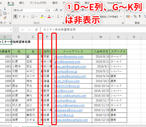Click the Comma Style icon

tap(140, 16)
